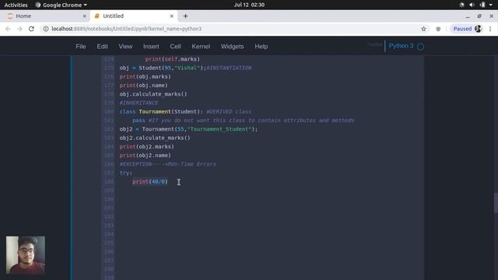The height and width of the screenshot is (280, 498).
Task: Click the print(obj.name) line
Action: point(143,86)
